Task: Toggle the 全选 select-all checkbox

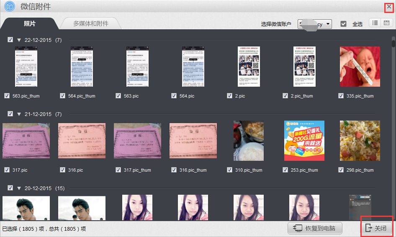Action: click(x=344, y=24)
